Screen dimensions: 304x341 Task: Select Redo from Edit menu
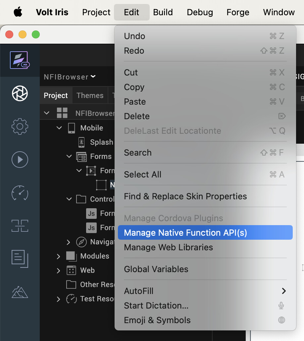(205, 51)
